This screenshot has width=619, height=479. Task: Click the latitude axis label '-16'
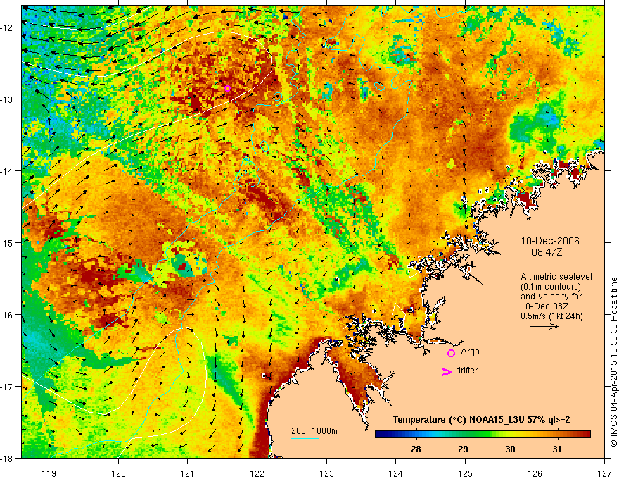point(7,315)
